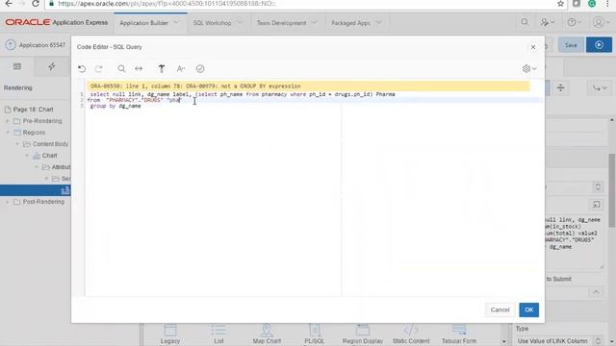
Task: Click the Redo icon in code editor
Action: coord(98,68)
